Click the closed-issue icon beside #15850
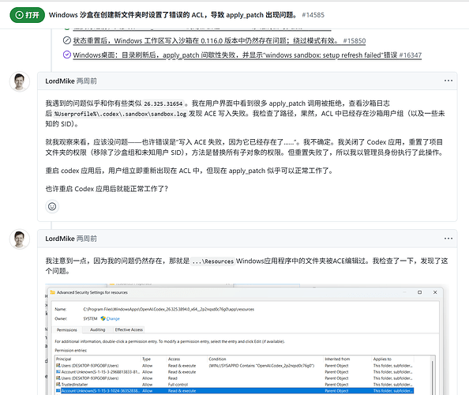469x395 pixels. click(x=66, y=40)
